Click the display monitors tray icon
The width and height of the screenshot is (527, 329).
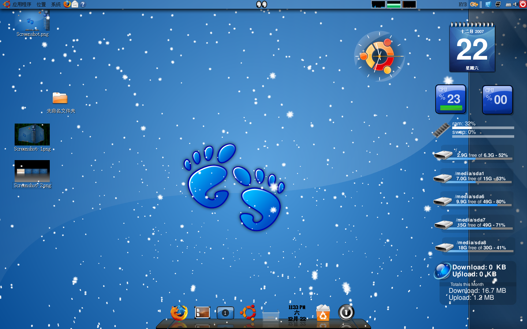[498, 4]
